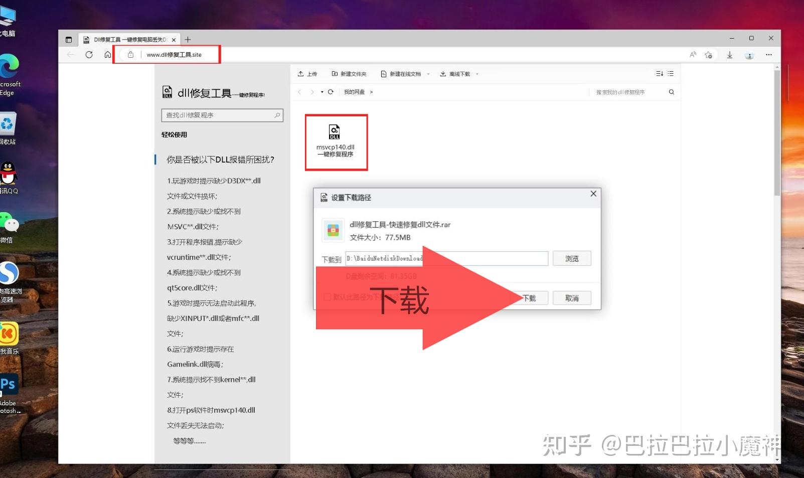Select the msvcp140.dll 一键修复程序 file

click(336, 142)
